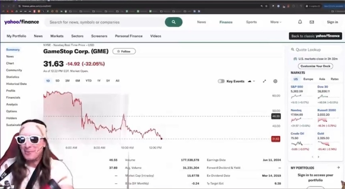This screenshot has height=189, width=345.
Task: Open the Gold market quote
Action: click(x=321, y=134)
